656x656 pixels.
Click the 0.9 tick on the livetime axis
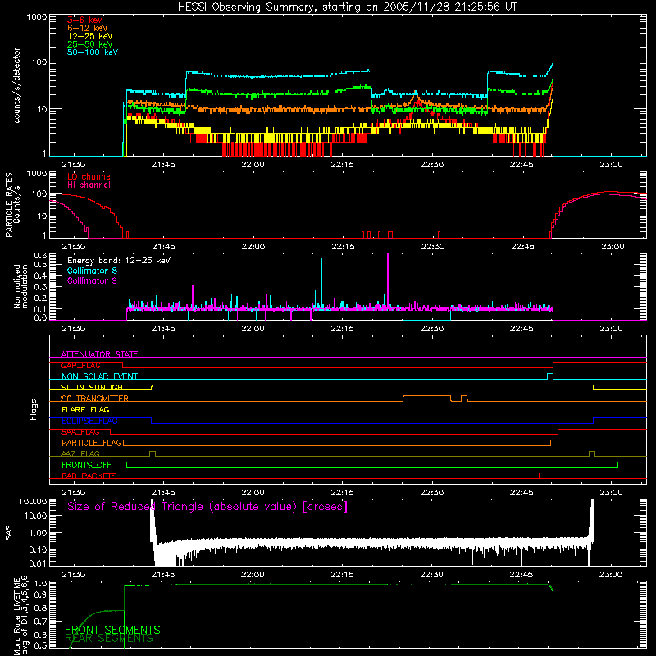pos(40,594)
